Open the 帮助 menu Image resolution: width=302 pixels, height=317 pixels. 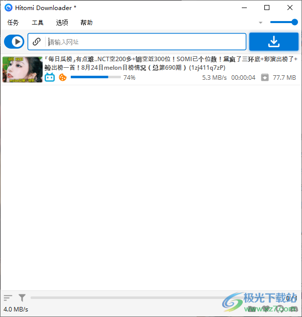click(x=86, y=23)
